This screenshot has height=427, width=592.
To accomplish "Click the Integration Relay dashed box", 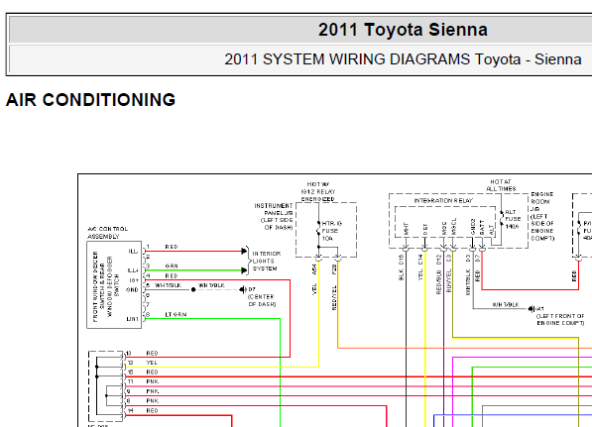I will (445, 222).
